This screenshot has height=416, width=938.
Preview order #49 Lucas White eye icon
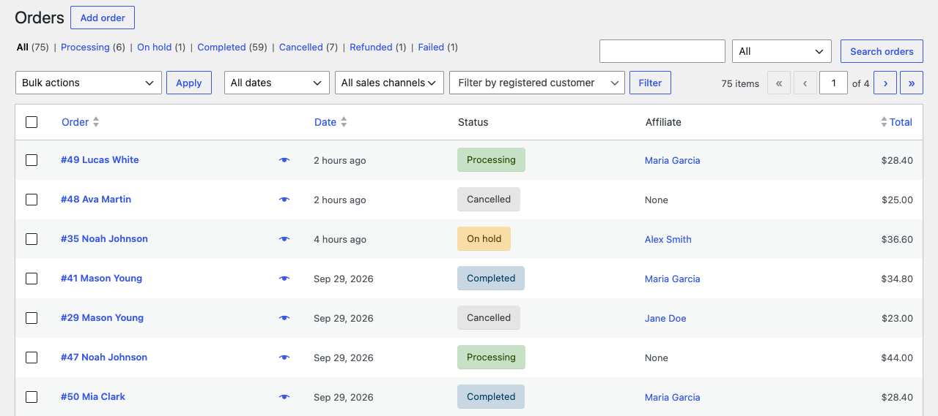284,160
